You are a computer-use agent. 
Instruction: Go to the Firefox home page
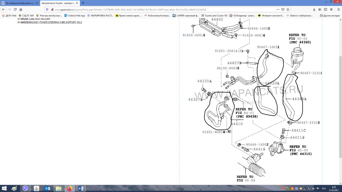(x=21, y=9)
